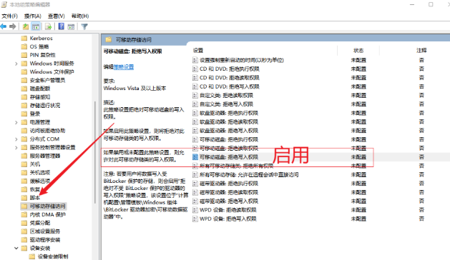This screenshot has width=450, height=260.
Task: Select '缓解选项' in the tree
Action: 40,181
